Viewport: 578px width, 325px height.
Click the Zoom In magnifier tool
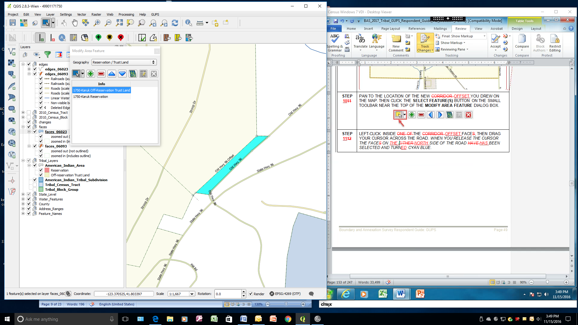tap(97, 23)
